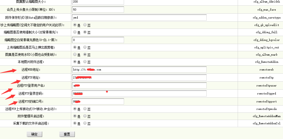Screen dimensions: 283x139
Task: Click the 会员上传头像大小限制 field
Action: coord(98,10)
